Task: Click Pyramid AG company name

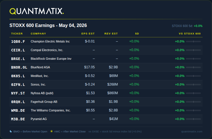Action: click(x=39, y=119)
